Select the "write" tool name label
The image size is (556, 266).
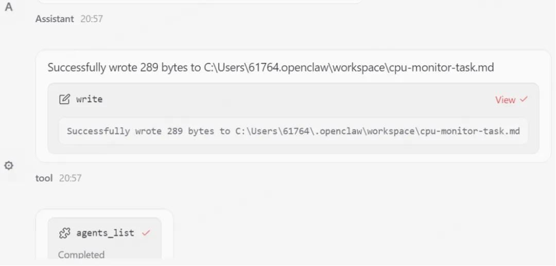pyautogui.click(x=90, y=99)
